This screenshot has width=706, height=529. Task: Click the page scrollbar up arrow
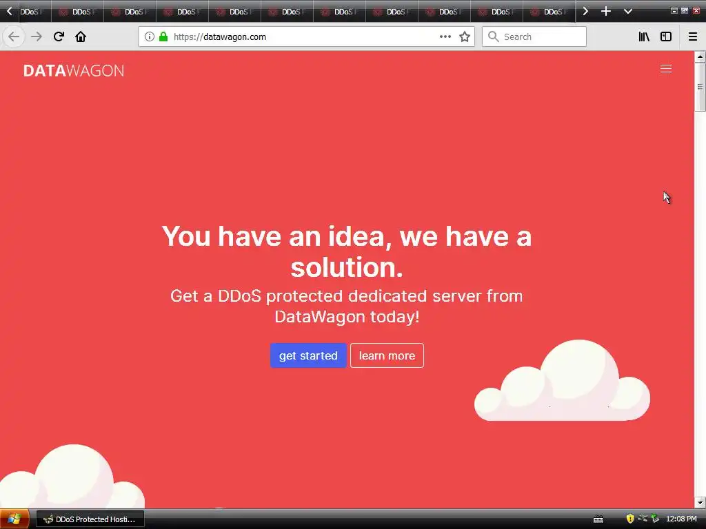pos(700,56)
